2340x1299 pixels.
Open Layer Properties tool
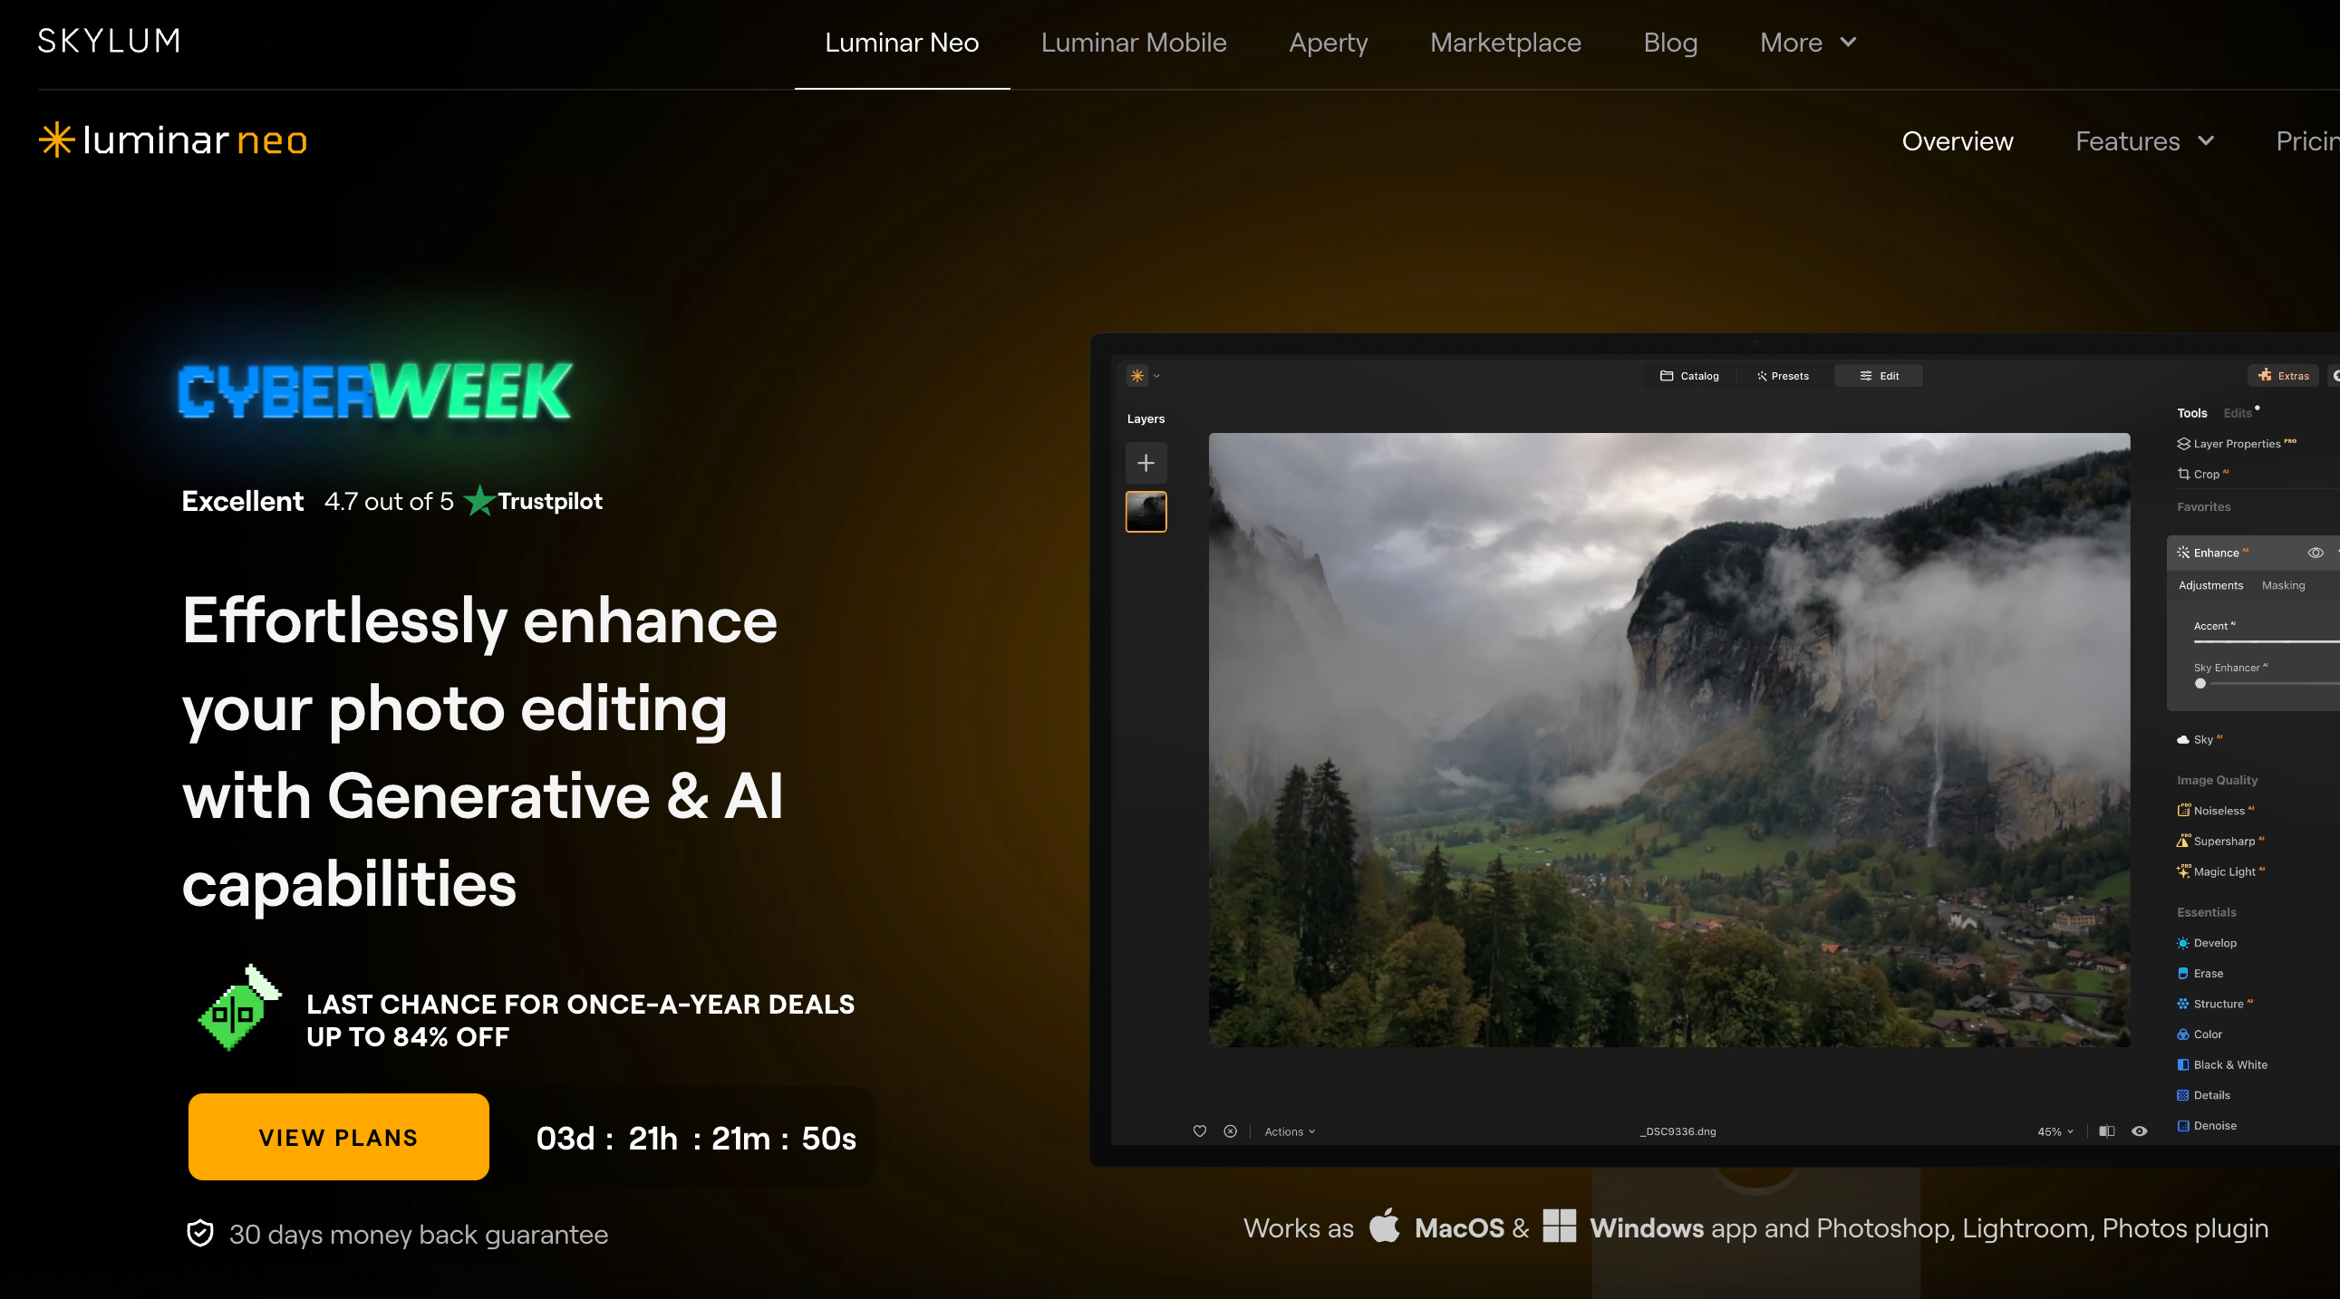point(2236,443)
